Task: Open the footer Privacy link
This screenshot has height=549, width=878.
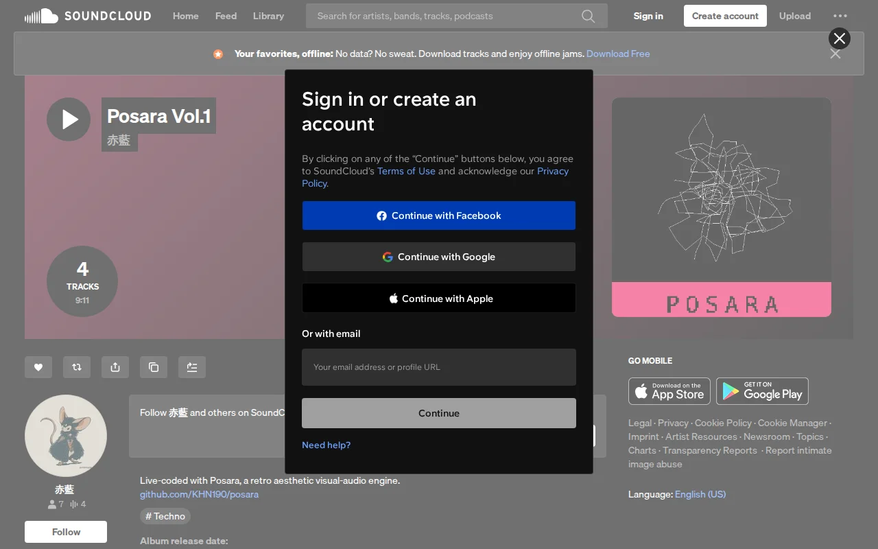Action: point(673,423)
